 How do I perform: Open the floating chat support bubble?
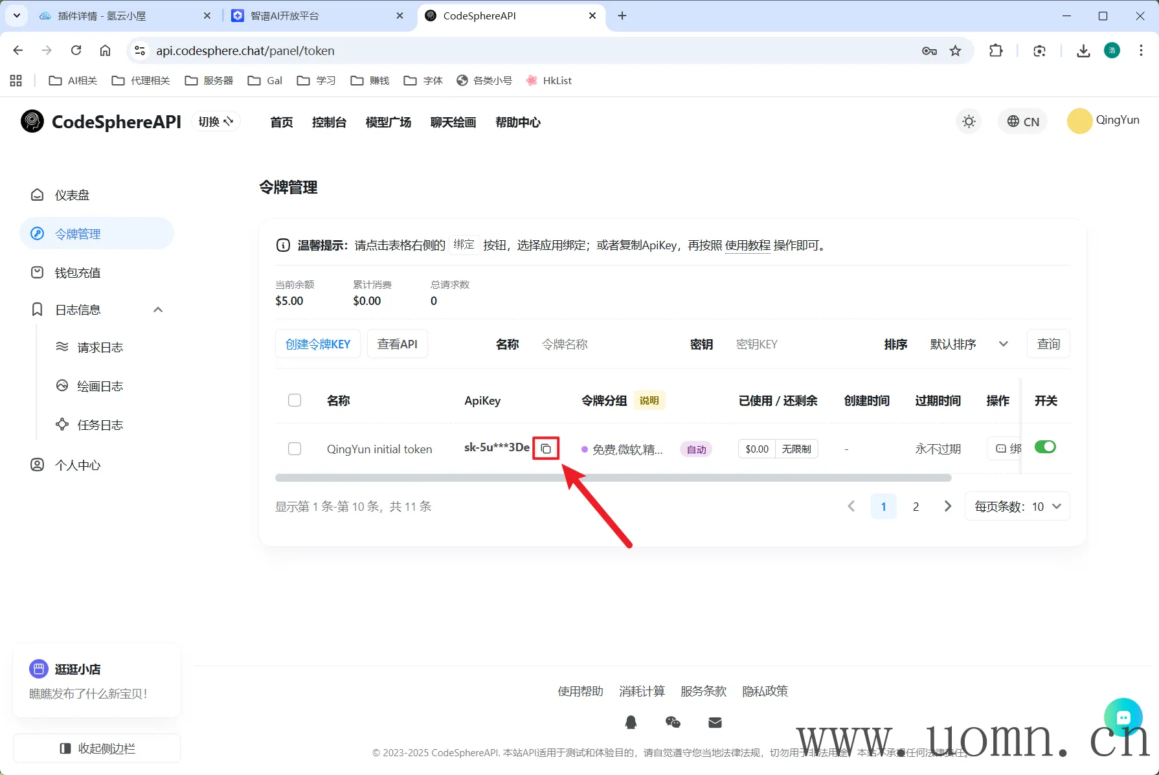click(1123, 717)
